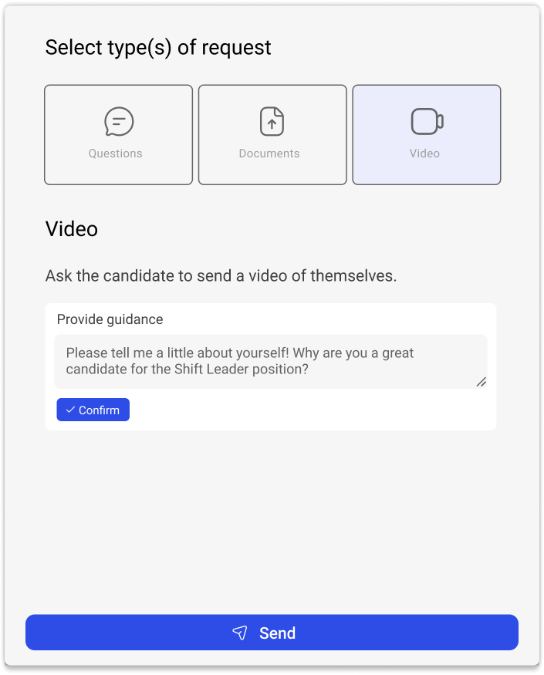
Task: Select the Questions label text
Action: click(x=116, y=154)
